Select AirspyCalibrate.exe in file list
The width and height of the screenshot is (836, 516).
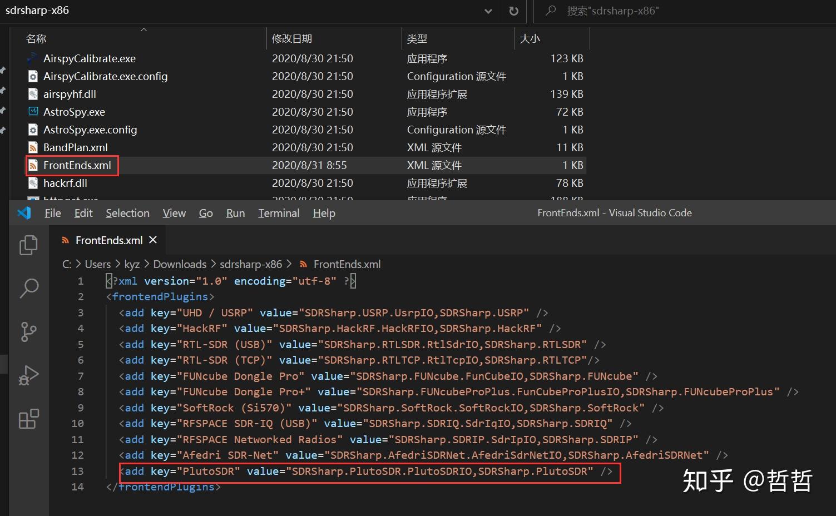click(x=90, y=58)
